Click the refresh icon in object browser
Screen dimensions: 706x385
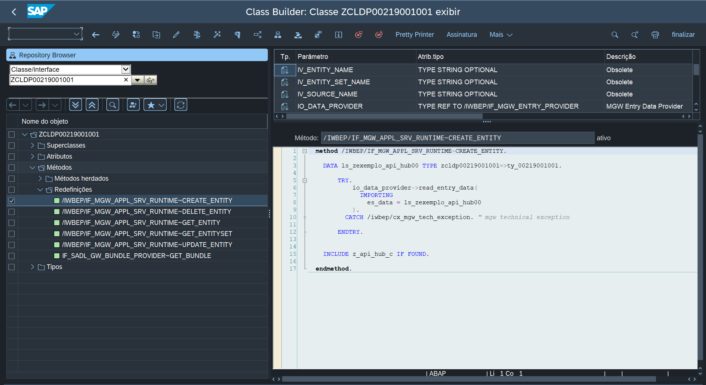181,105
